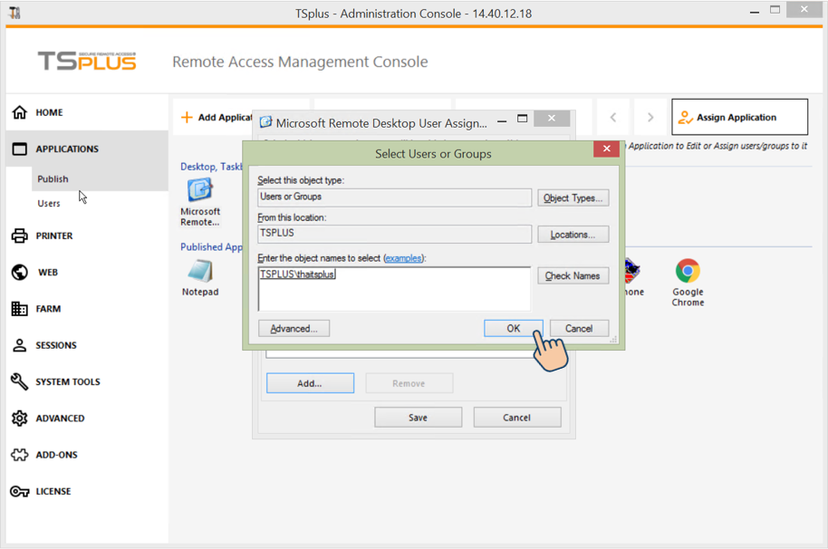
Task: Select Users under Applications
Action: (x=49, y=203)
